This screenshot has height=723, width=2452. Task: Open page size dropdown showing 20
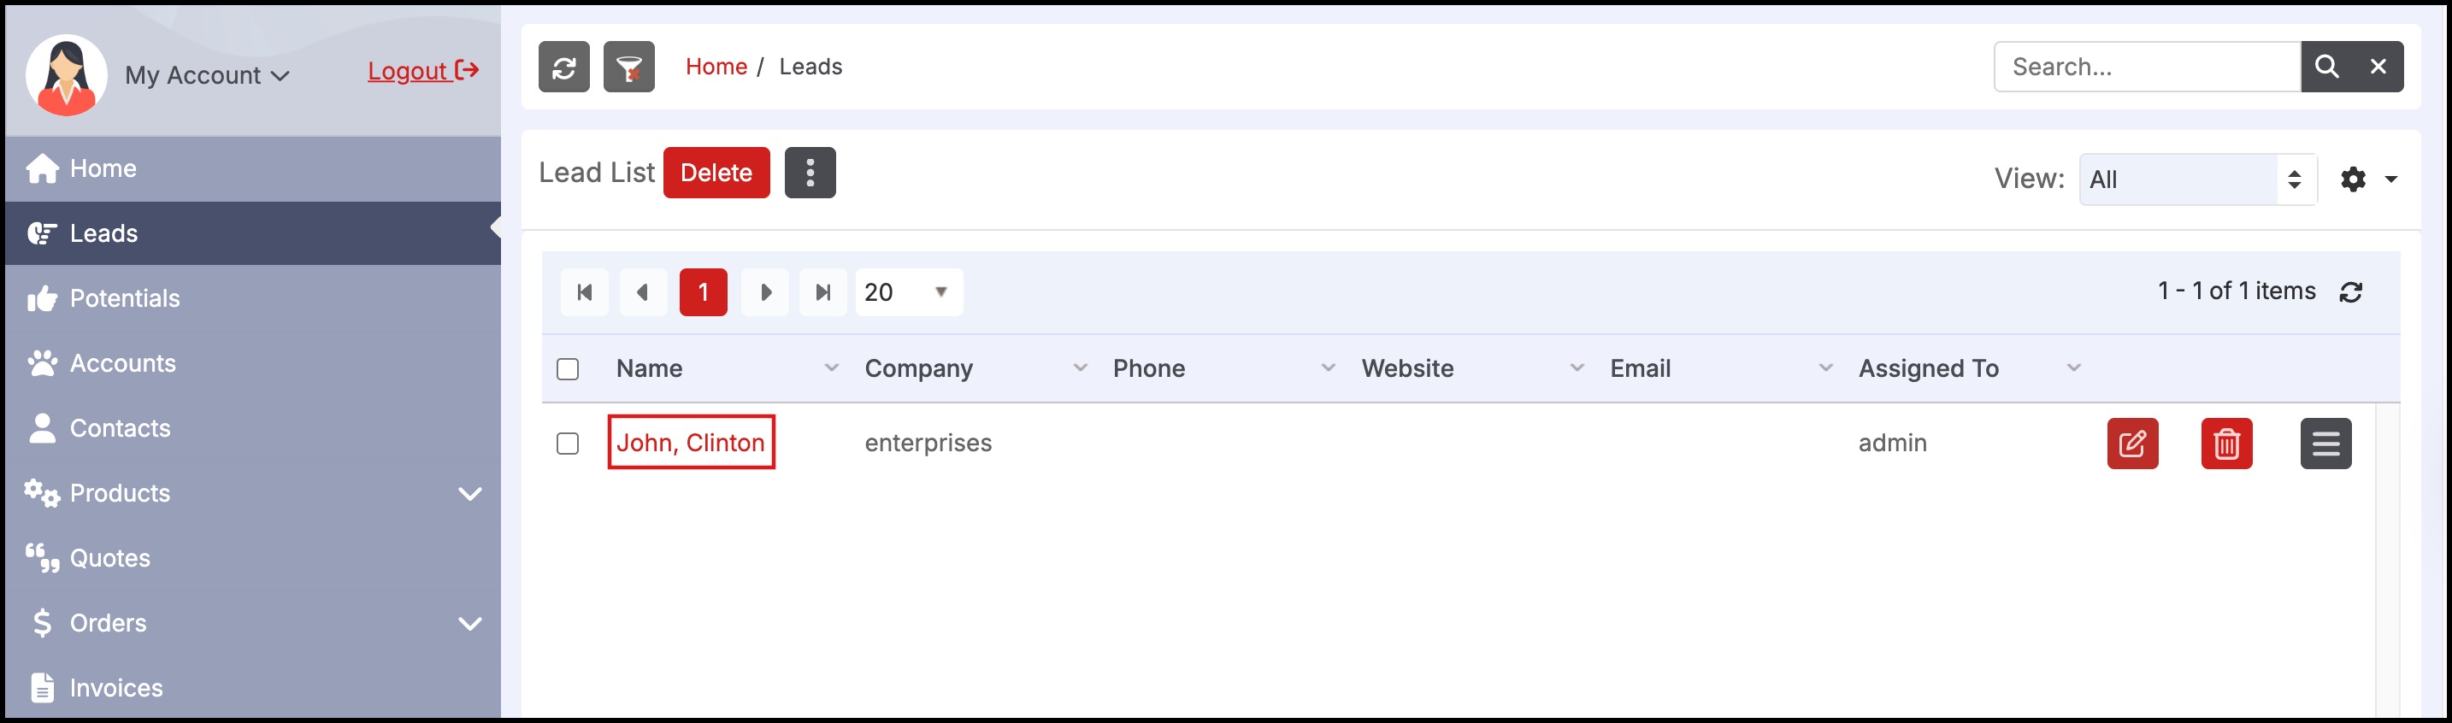coord(908,292)
